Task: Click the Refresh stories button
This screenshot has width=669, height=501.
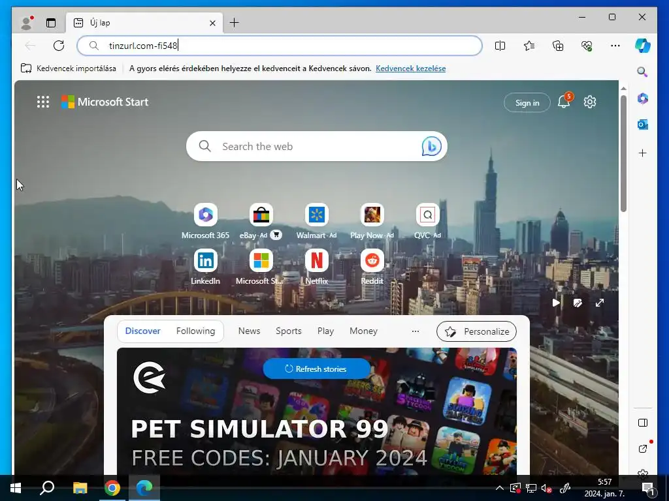Action: click(316, 369)
